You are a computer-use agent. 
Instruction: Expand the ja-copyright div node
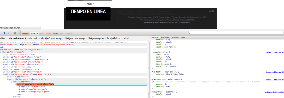(19, 92)
